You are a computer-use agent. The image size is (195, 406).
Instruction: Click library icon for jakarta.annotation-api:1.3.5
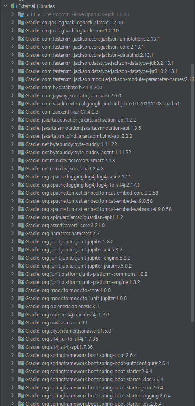[21, 128]
